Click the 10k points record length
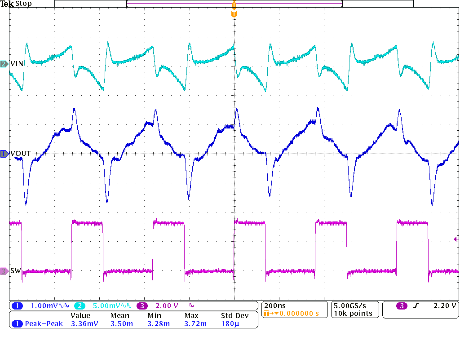The width and height of the screenshot is (460, 345). click(x=353, y=313)
